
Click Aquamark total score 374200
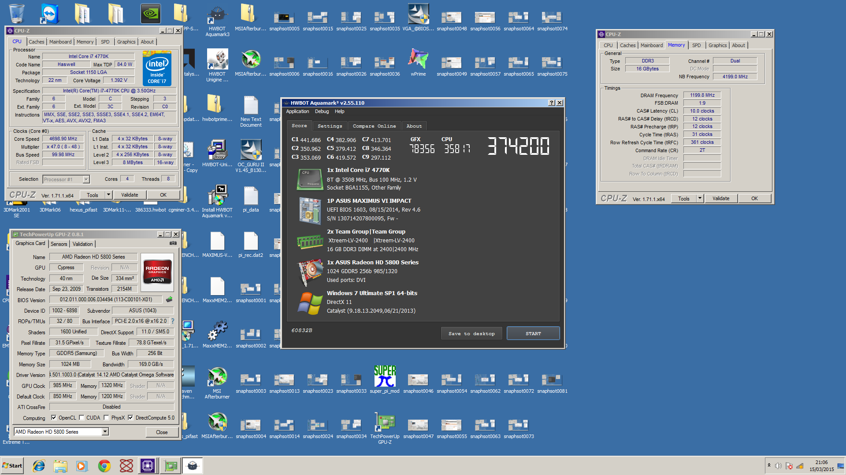[x=519, y=146]
